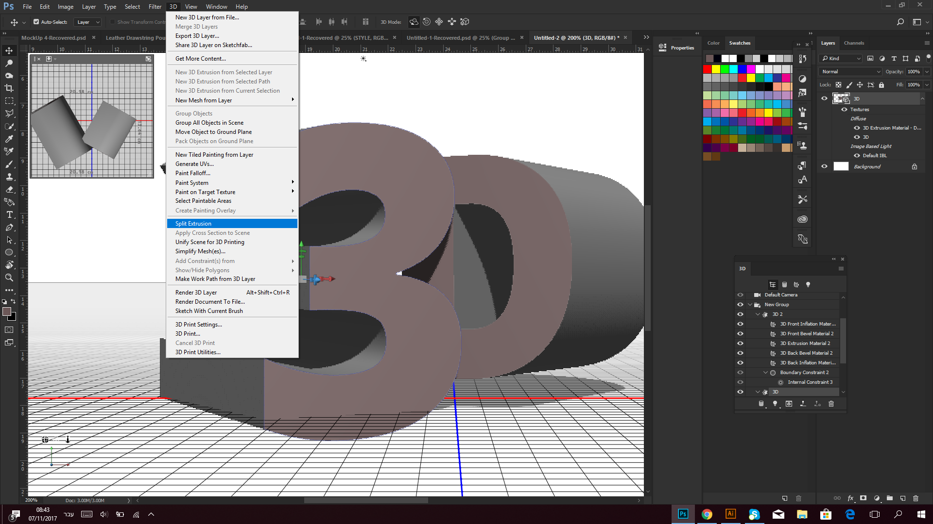The height and width of the screenshot is (524, 933).
Task: Open the layer Kind filter dropdown
Action: [841, 58]
